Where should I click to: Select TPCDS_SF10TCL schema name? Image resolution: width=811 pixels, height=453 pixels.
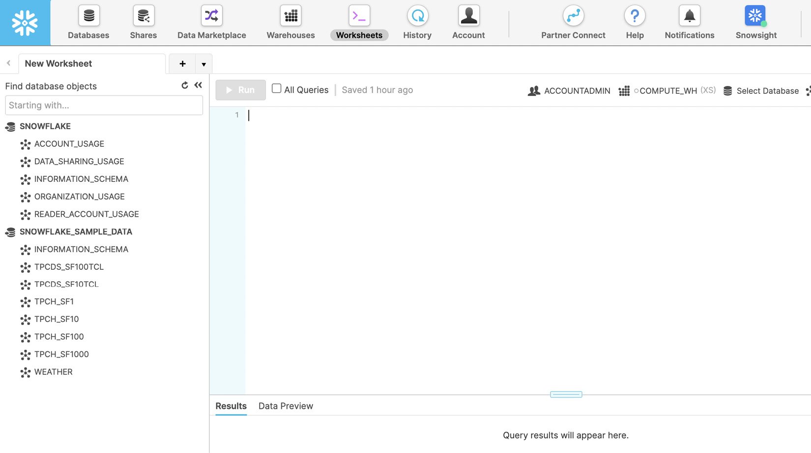66,284
